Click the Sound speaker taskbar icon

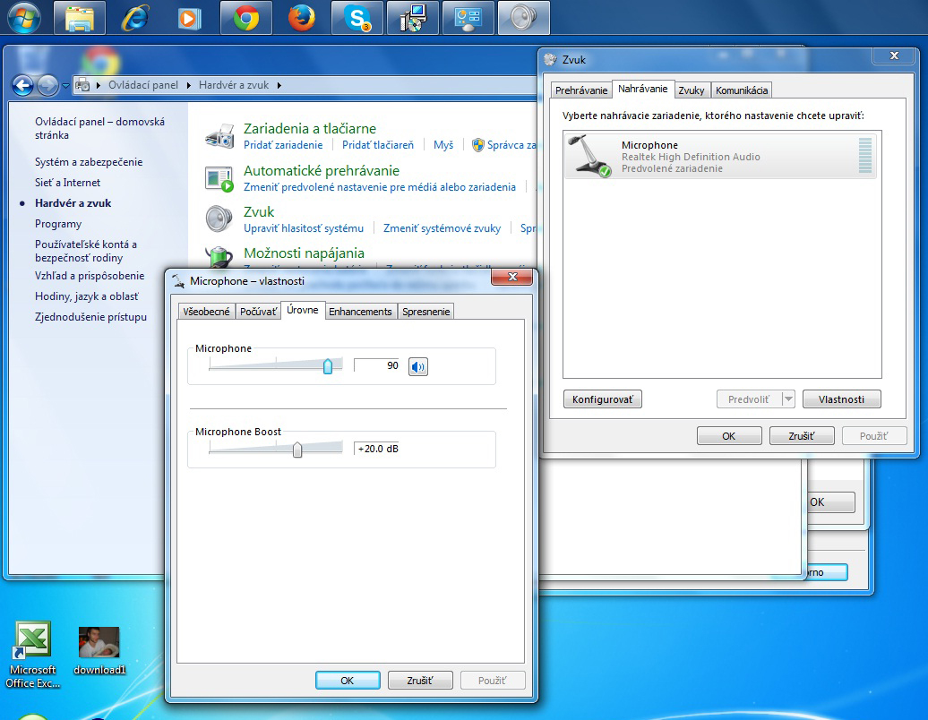pyautogui.click(x=524, y=18)
